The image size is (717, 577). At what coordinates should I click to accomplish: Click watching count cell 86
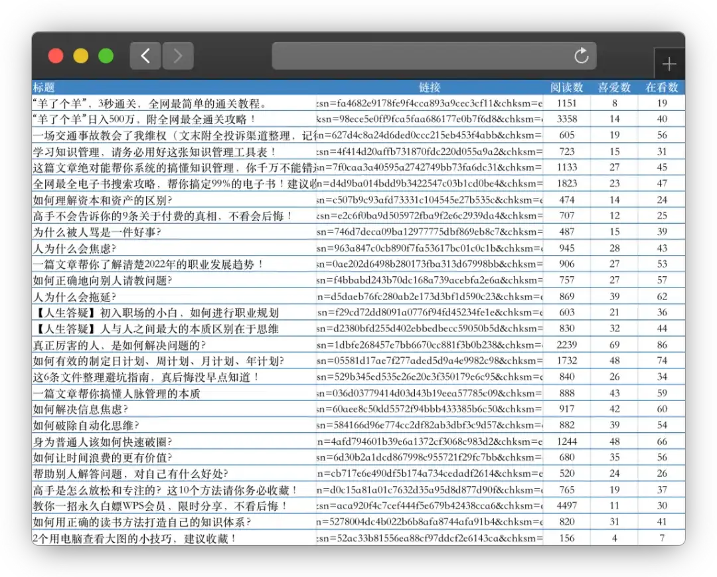pyautogui.click(x=662, y=345)
